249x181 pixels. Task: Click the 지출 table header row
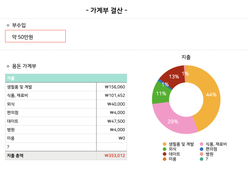point(66,78)
